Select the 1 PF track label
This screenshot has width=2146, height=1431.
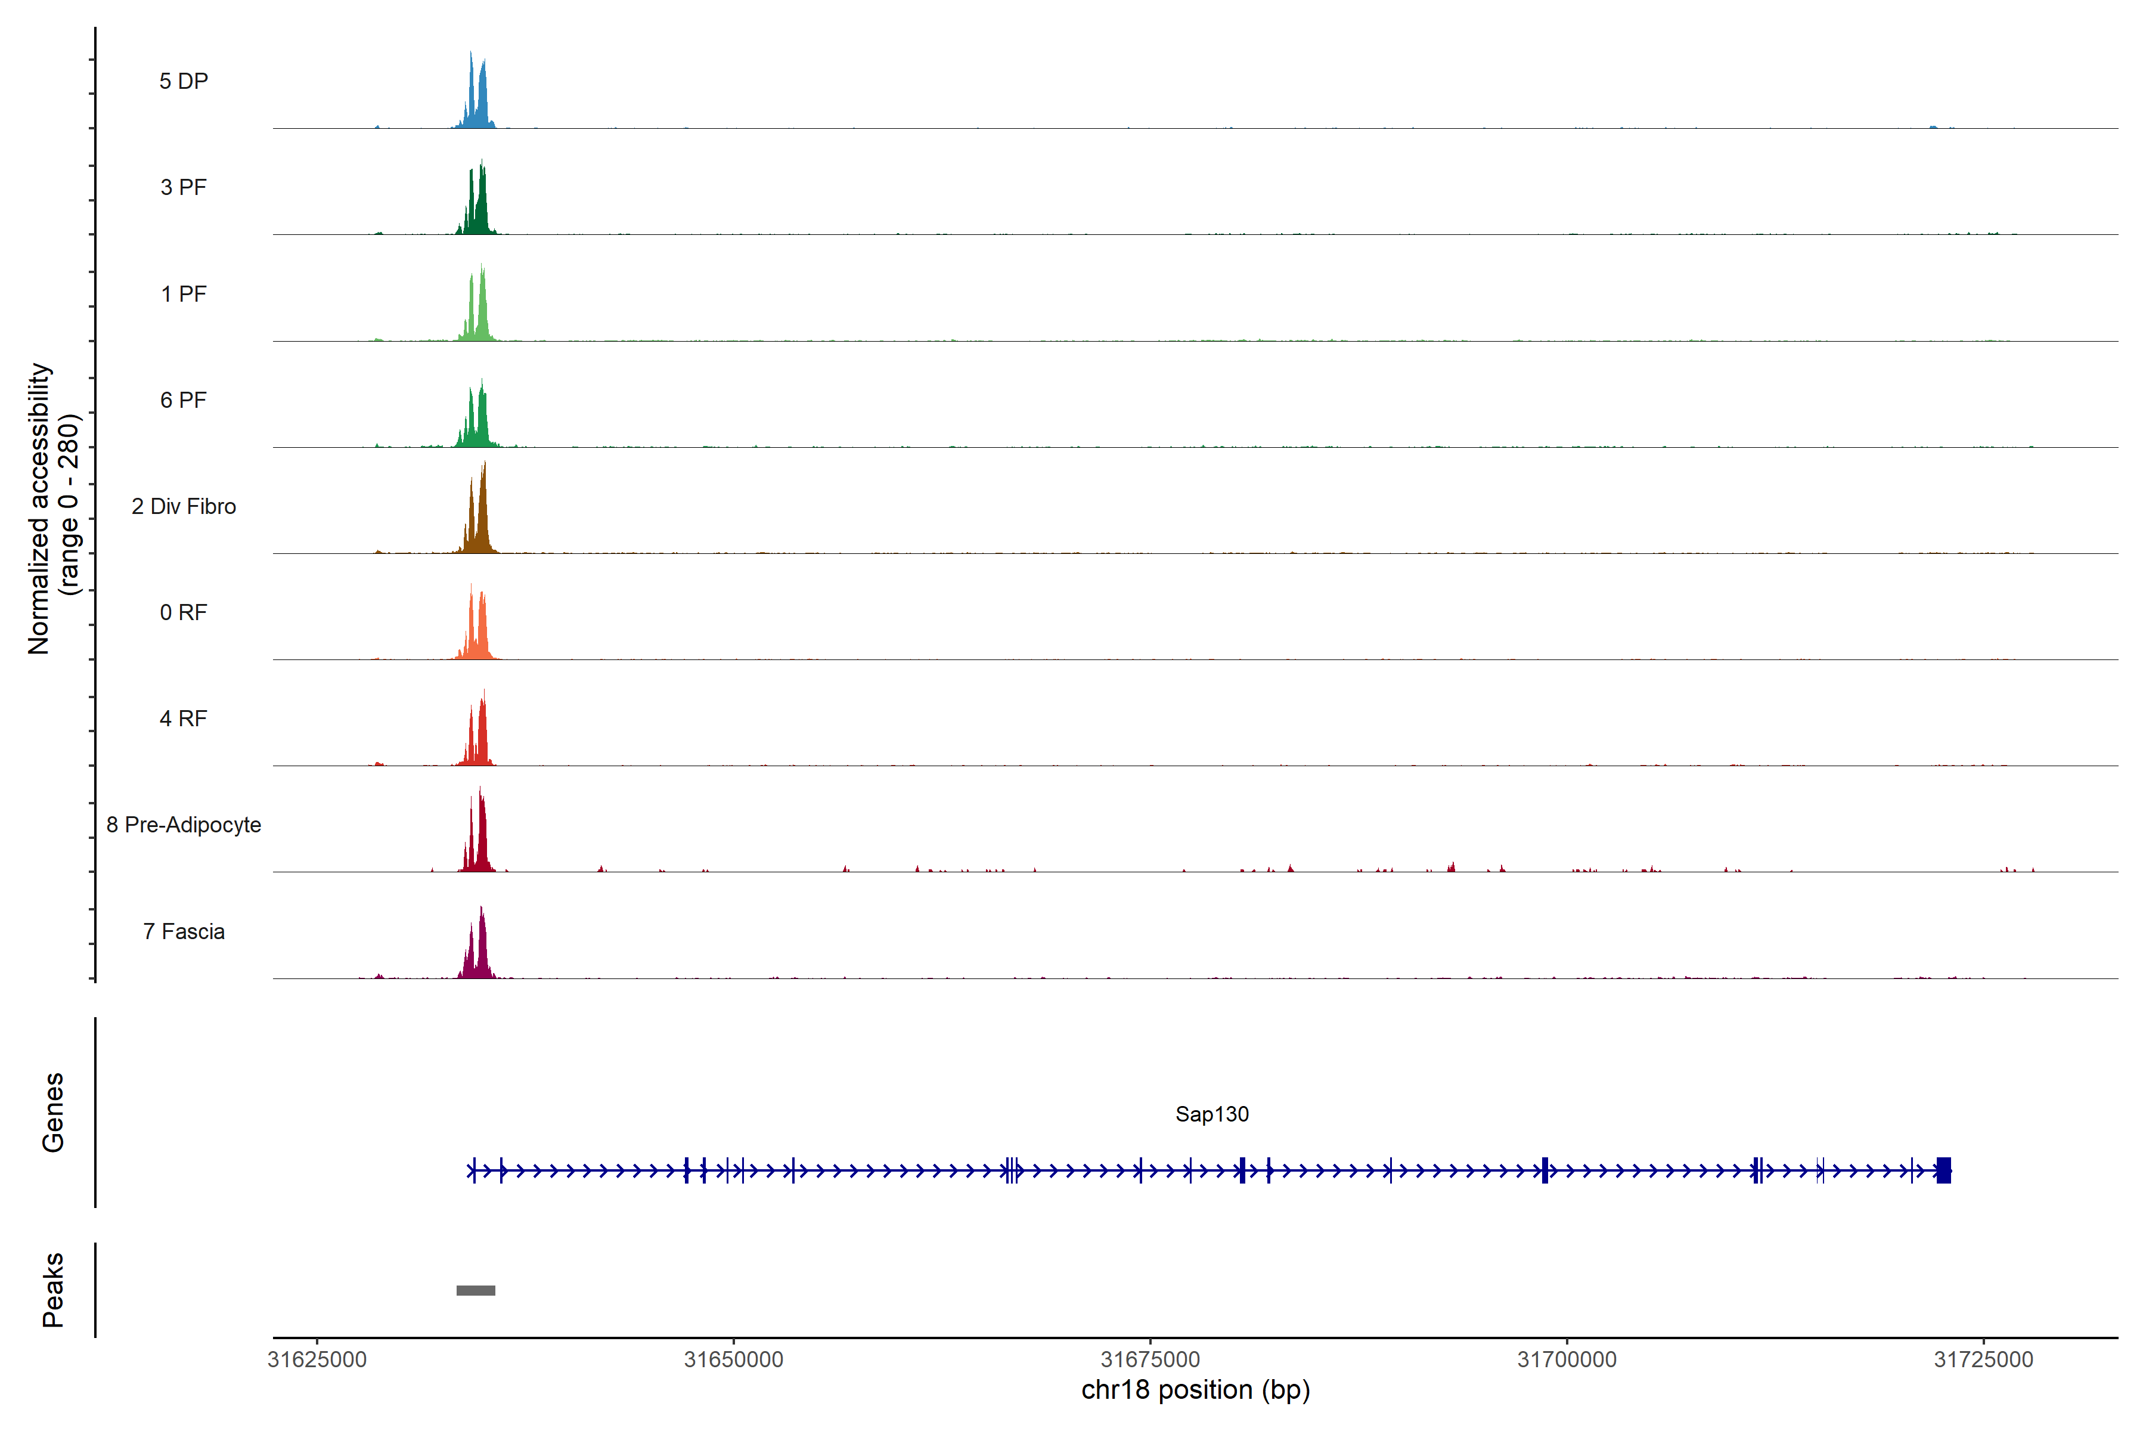tap(184, 294)
